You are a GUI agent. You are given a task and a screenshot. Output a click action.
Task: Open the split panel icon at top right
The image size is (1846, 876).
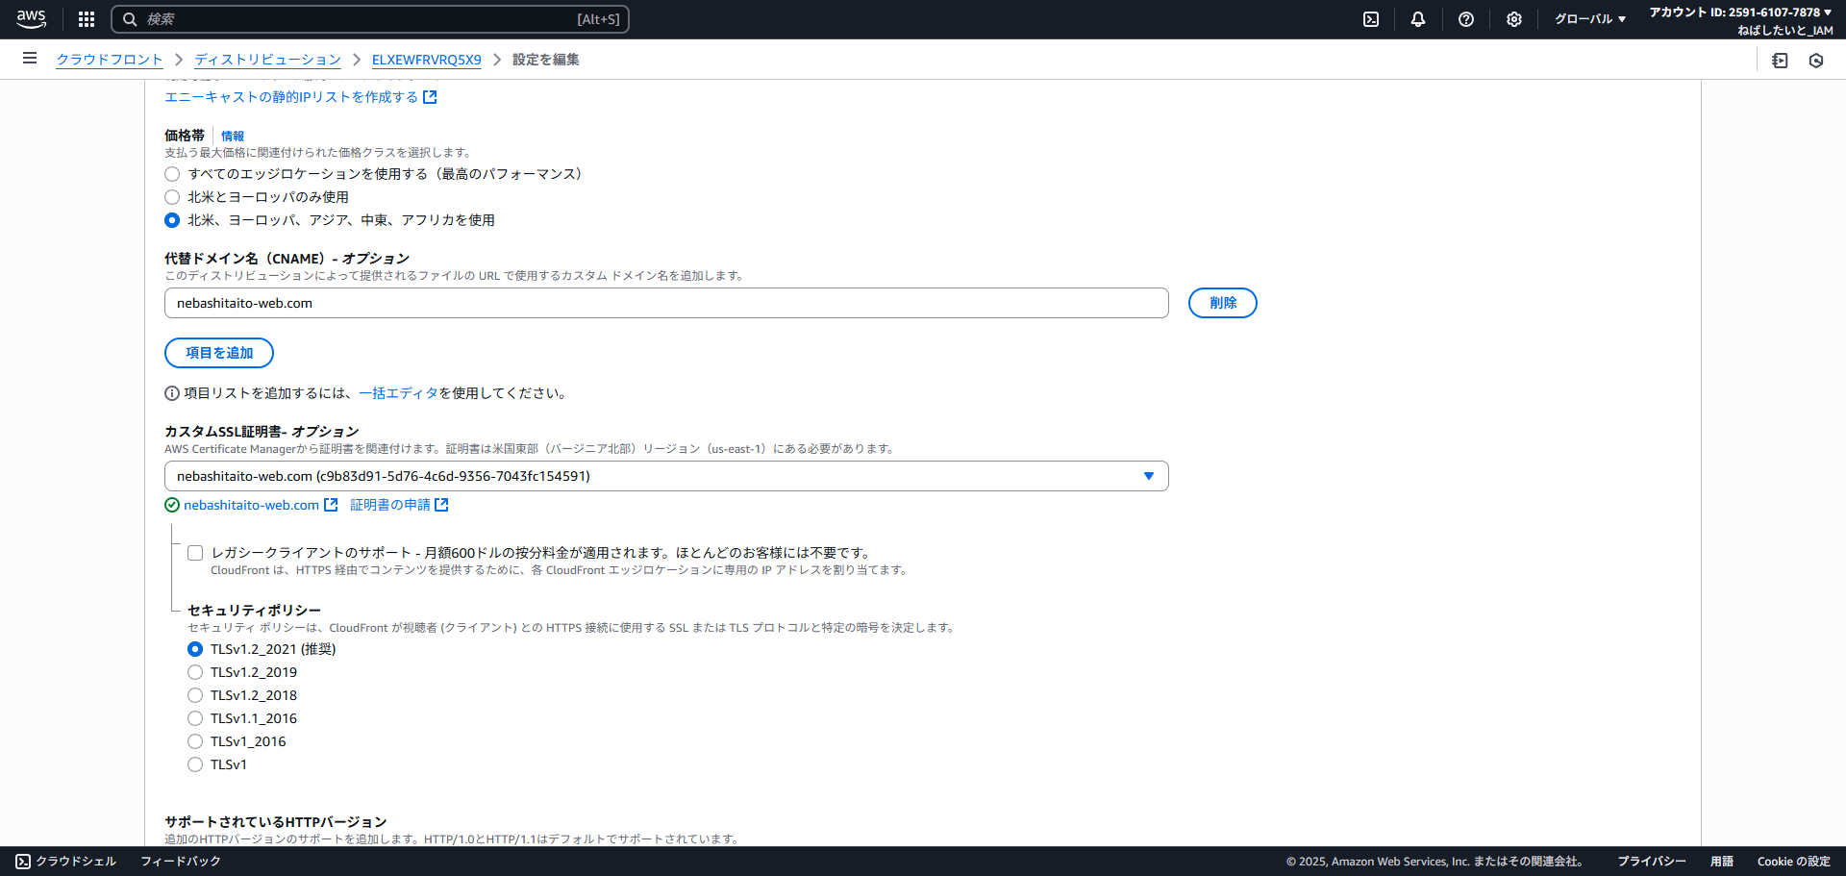tap(1781, 61)
